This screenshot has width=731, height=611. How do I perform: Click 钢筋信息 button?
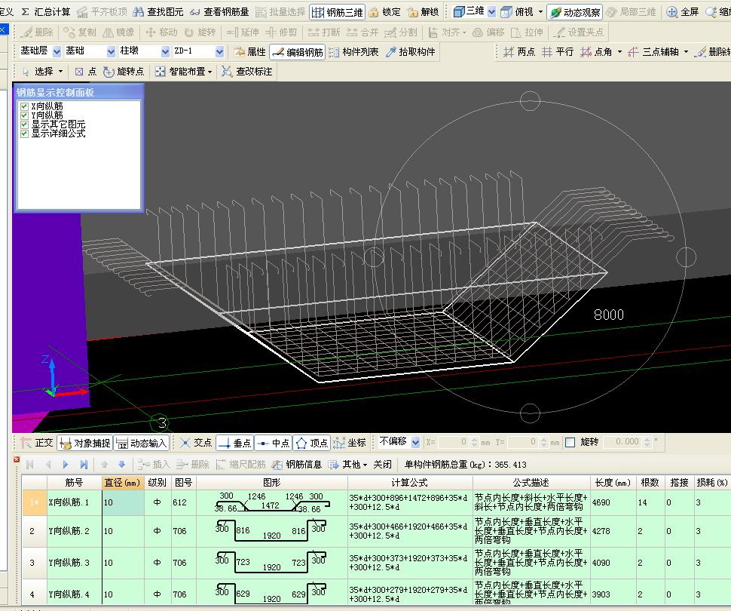[x=297, y=465]
